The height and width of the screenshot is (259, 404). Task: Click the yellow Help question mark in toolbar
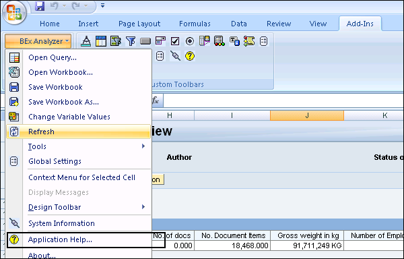point(190,56)
